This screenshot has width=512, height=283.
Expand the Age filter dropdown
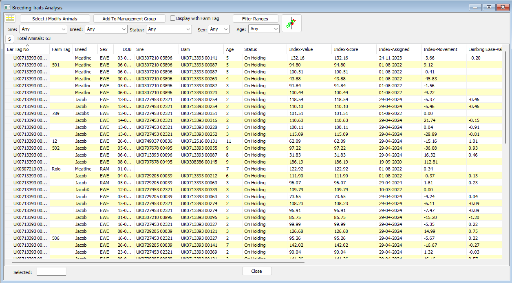tap(264, 29)
